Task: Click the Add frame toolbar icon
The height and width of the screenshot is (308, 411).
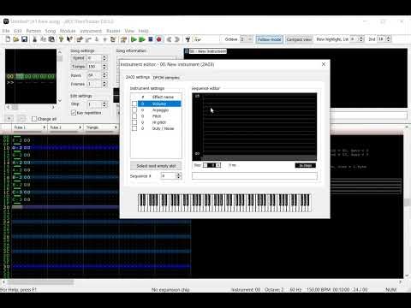Action: pos(80,39)
